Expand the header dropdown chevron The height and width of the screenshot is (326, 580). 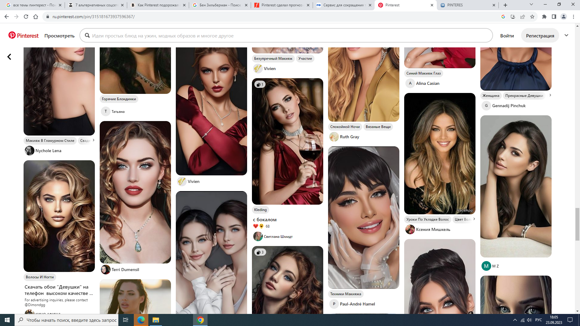pyautogui.click(x=566, y=35)
